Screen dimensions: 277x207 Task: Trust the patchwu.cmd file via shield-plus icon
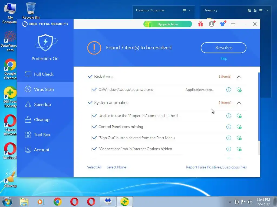pos(239,89)
